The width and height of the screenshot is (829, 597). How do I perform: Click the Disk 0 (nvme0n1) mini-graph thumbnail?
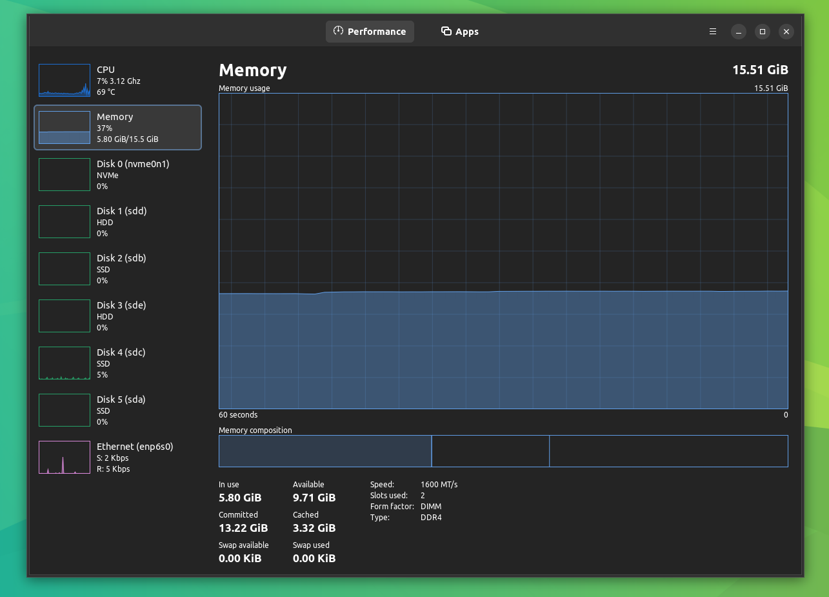(x=64, y=174)
